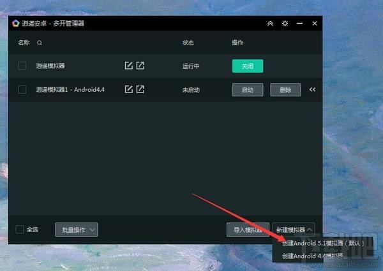The image size is (383, 271).
Task: Tick the checkbox for 逍遥模拟器1 - Android4.4
Action: coord(22,89)
